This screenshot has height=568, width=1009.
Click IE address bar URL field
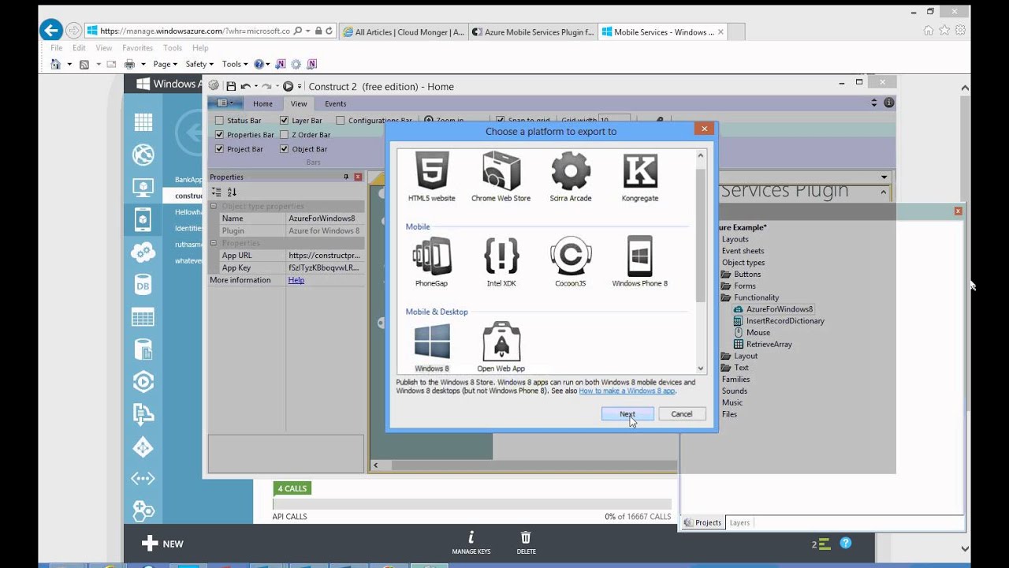(x=195, y=31)
